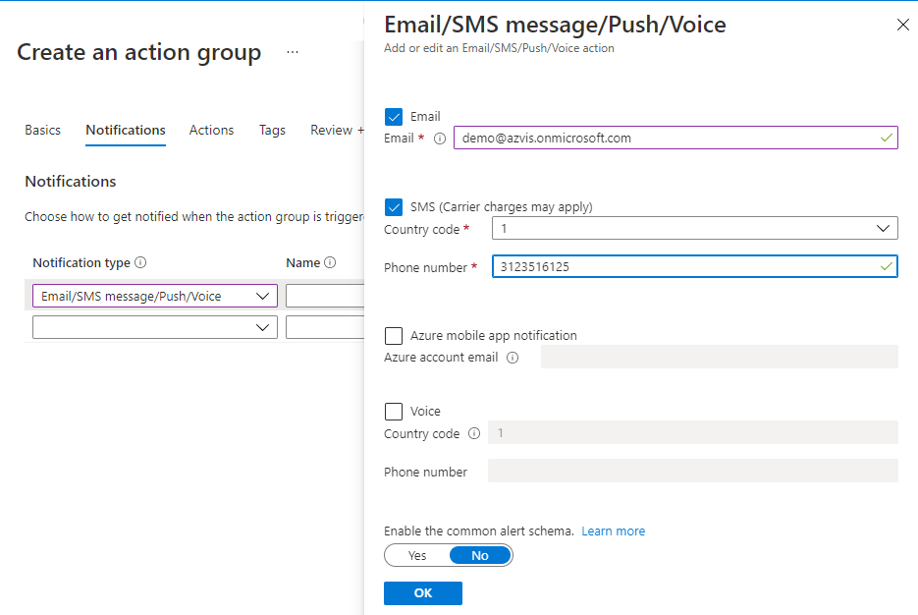Open the ellipsis menu beside the page title
Viewport: 918px width, 615px height.
click(x=293, y=52)
